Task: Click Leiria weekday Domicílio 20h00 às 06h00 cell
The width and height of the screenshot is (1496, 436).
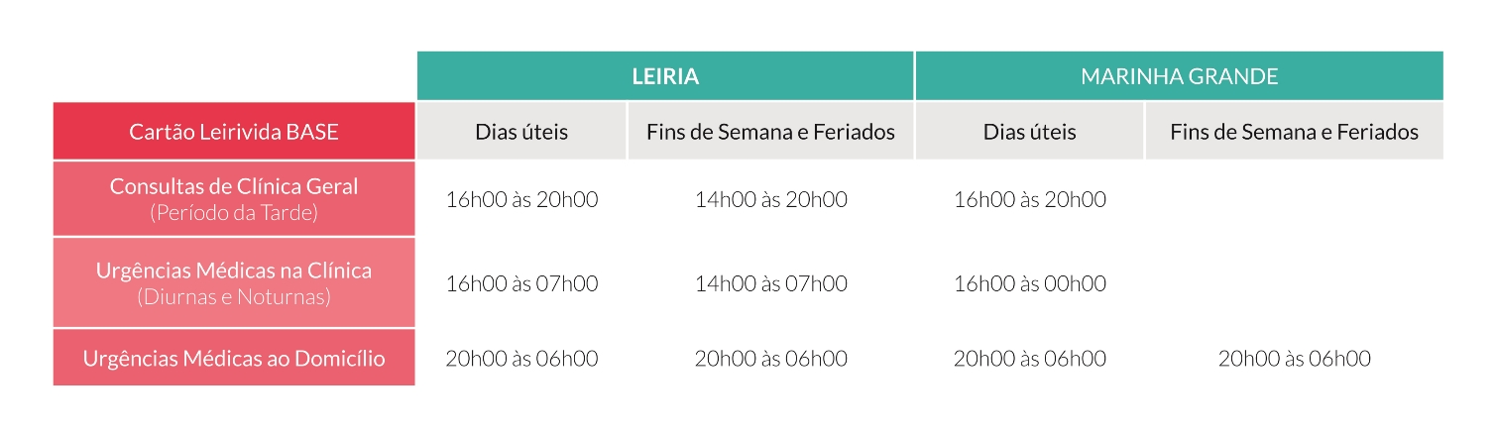Action: click(x=521, y=358)
